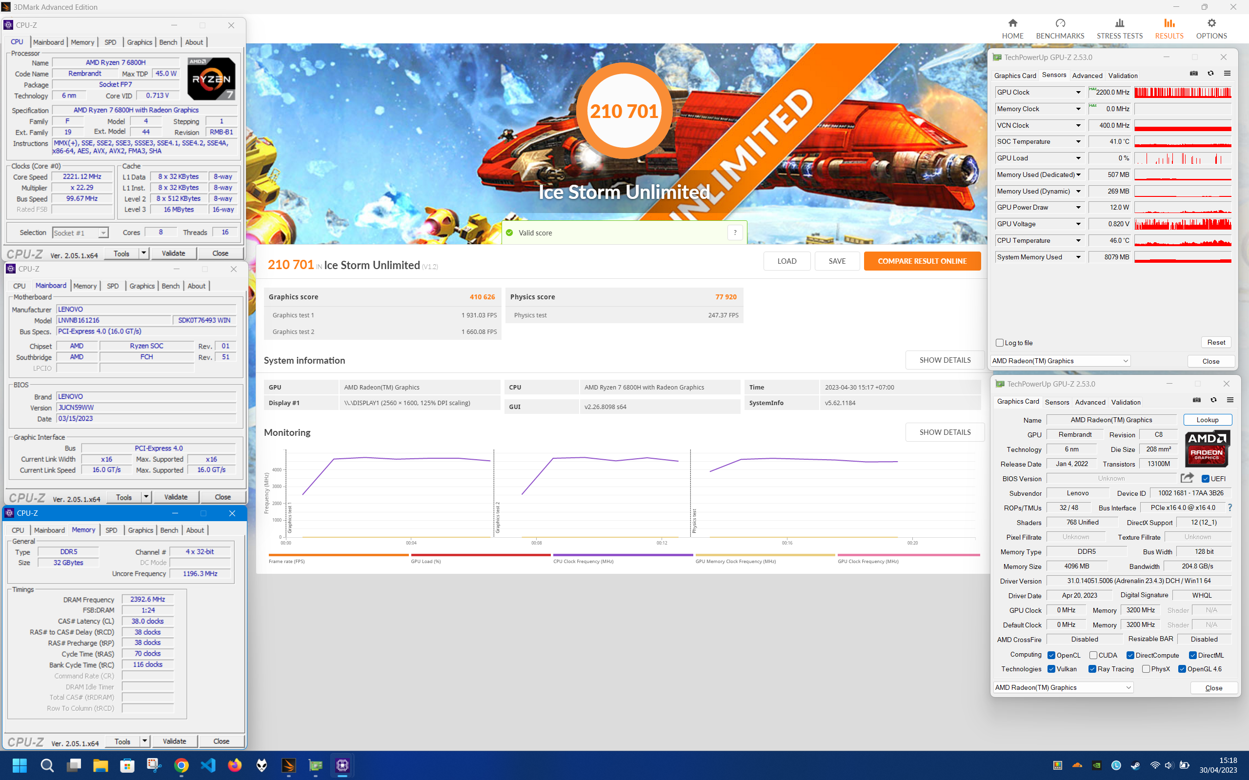
Task: Click the Reset button in GPU-Z Sensors
Action: [1216, 342]
